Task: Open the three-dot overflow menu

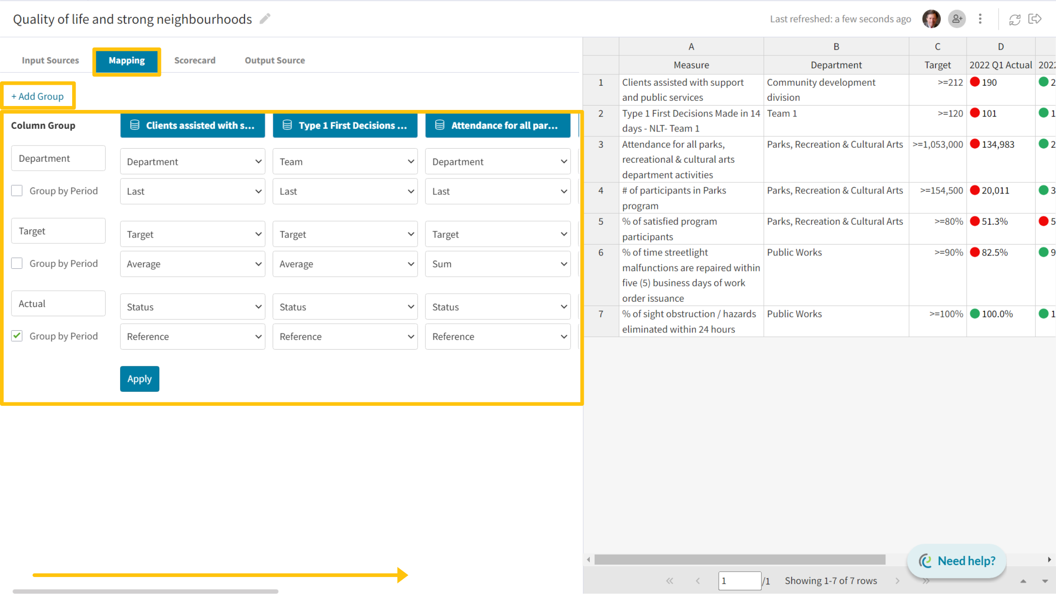Action: point(980,19)
